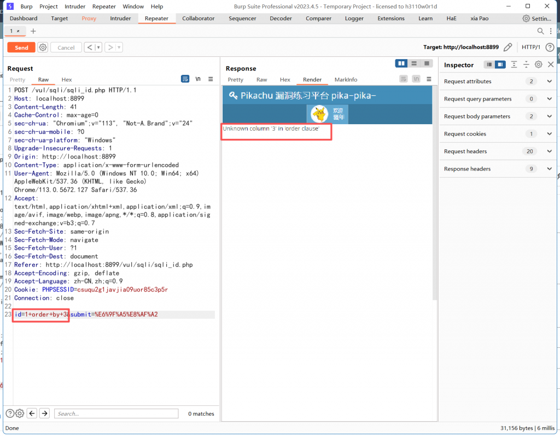560x437 pixels.
Task: Toggle request word wrap icon
Action: 185,79
